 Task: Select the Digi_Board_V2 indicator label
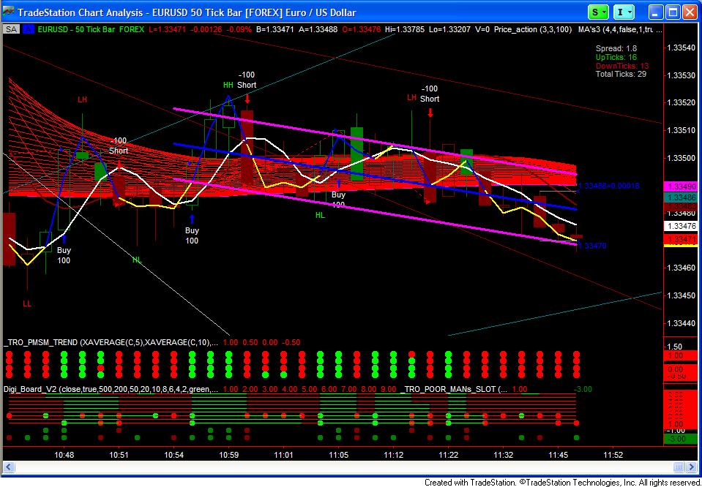pyautogui.click(x=111, y=389)
